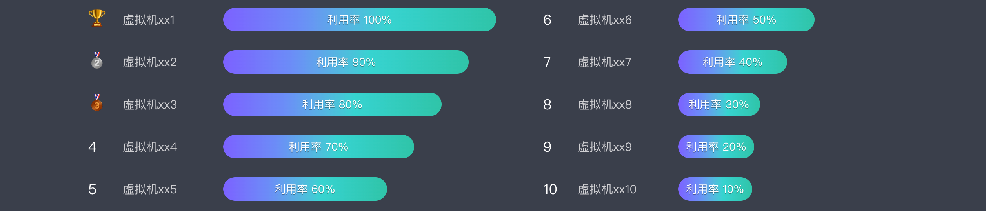
Task: Click the 利用率 10% bar
Action: point(715,189)
